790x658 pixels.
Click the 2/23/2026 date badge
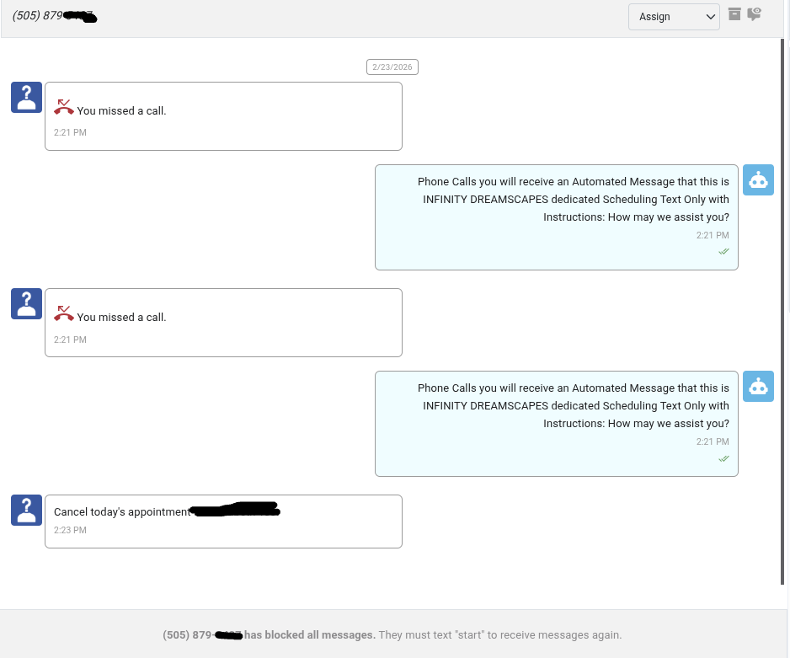tap(392, 67)
